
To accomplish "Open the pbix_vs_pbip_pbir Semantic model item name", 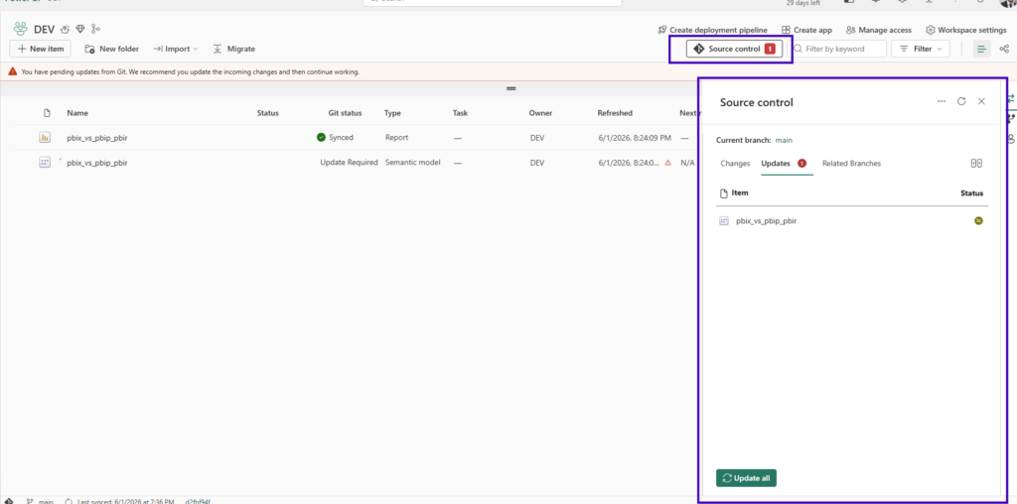I will coord(97,163).
